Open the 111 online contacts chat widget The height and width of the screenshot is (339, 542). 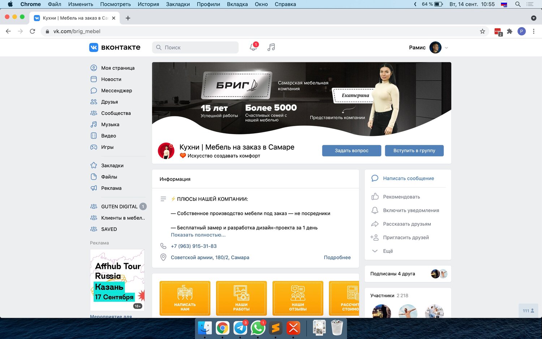pyautogui.click(x=528, y=311)
